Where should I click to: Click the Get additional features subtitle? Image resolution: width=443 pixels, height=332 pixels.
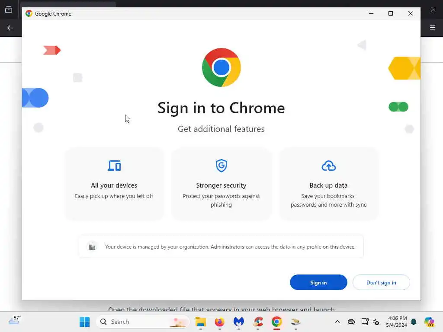pos(221,129)
